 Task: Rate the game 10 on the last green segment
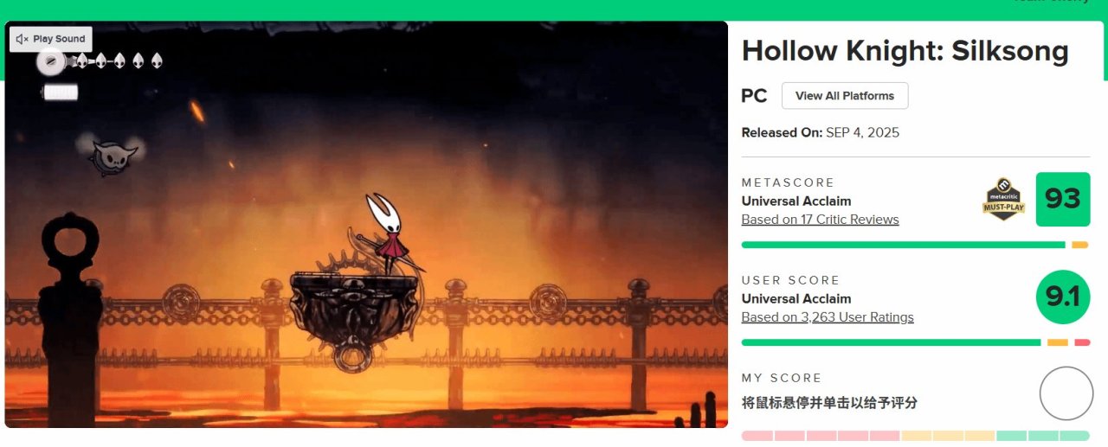1074,436
